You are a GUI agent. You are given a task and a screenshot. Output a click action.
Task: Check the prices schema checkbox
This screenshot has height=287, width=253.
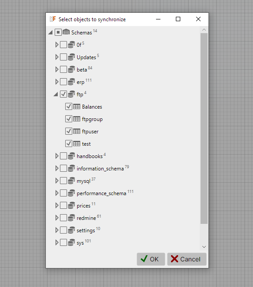pyautogui.click(x=63, y=206)
